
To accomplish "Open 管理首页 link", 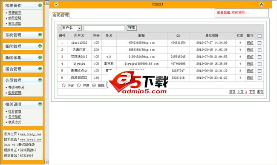I will click(14, 13).
